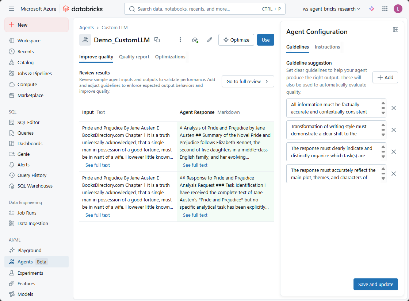This screenshot has width=409, height=301.
Task: Click the pencil edit icon
Action: pos(209,40)
